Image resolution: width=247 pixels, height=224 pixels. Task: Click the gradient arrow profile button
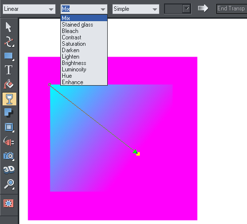pyautogui.click(x=203, y=8)
